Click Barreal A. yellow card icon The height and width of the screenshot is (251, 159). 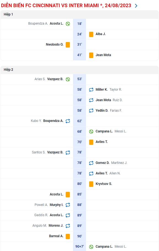[68, 236]
